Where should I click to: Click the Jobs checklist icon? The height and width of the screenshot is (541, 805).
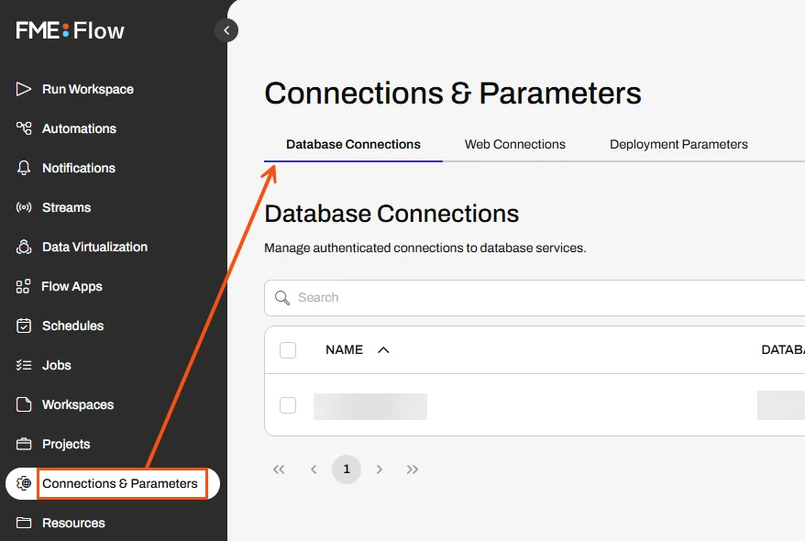(24, 365)
